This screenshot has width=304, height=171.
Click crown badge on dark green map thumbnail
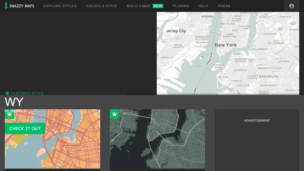(x=114, y=114)
